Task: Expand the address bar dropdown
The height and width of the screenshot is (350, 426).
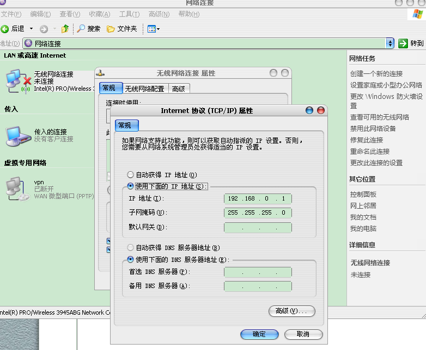Action: coord(390,43)
